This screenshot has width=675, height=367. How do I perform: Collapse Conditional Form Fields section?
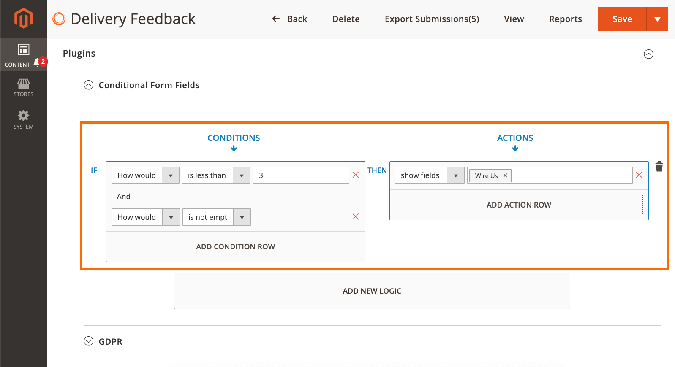(88, 85)
